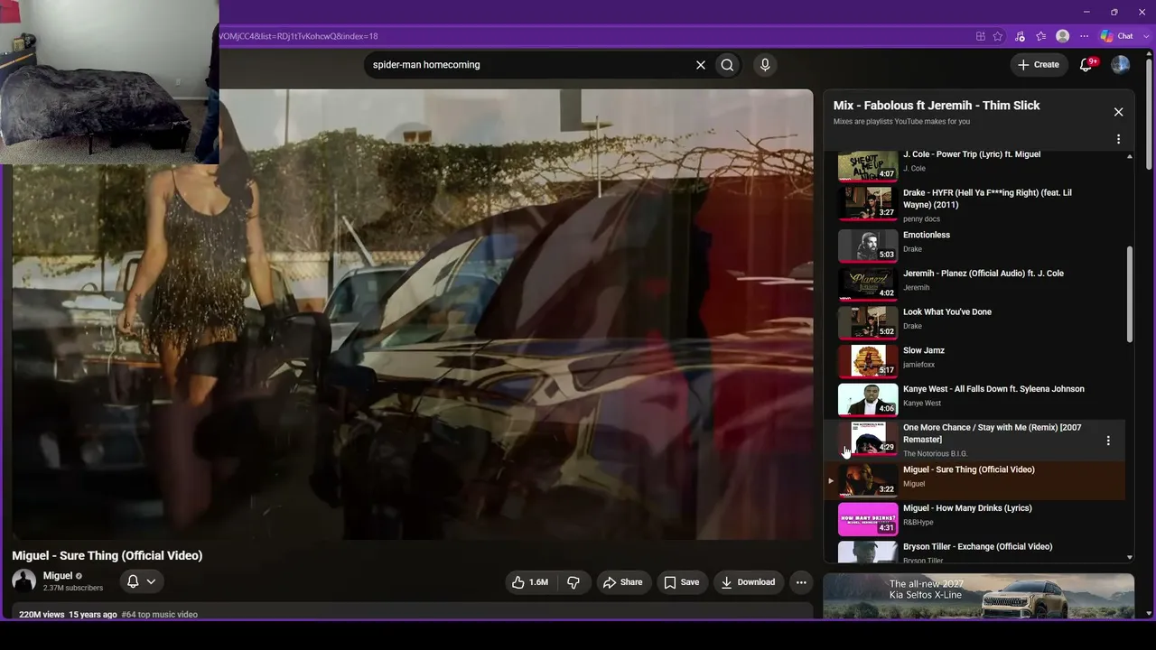Expand the notification bell subscription dropdown
This screenshot has height=650, width=1156.
pyautogui.click(x=142, y=581)
